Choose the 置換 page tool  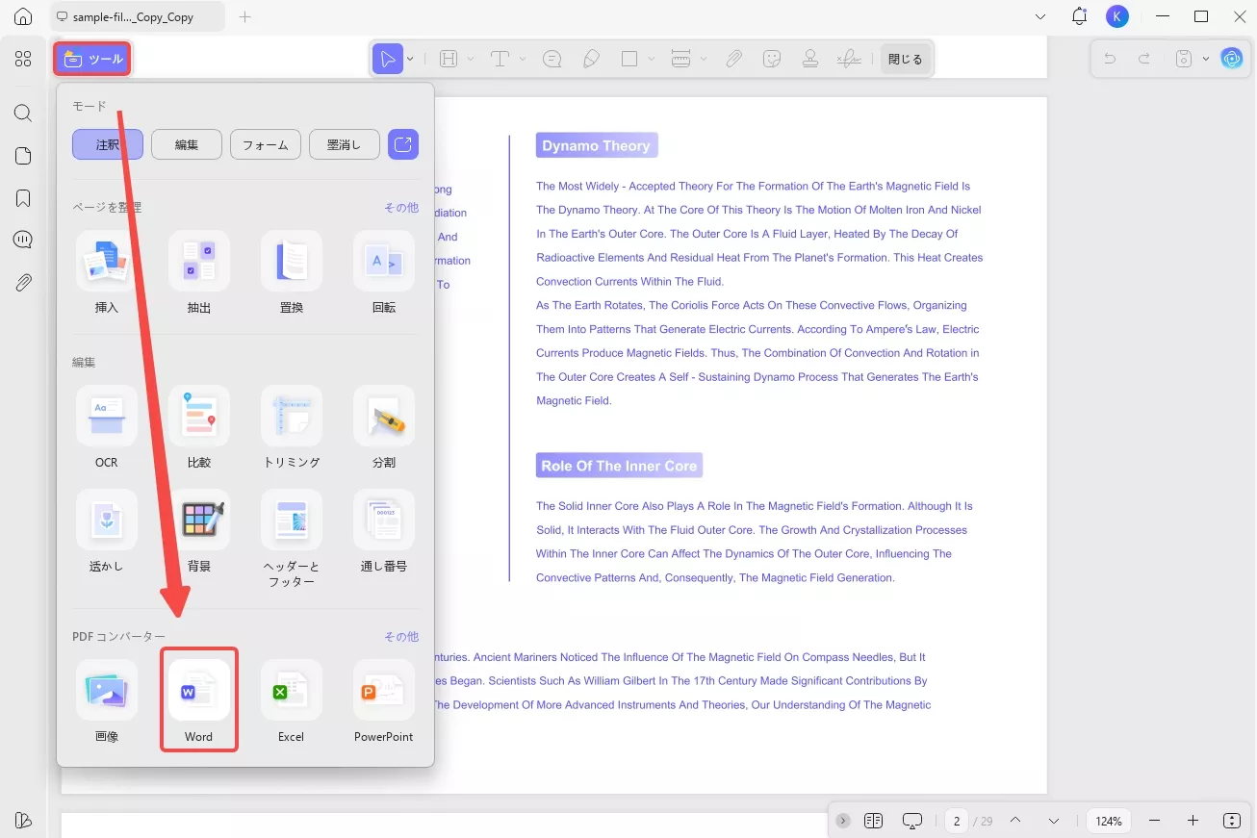[292, 273]
